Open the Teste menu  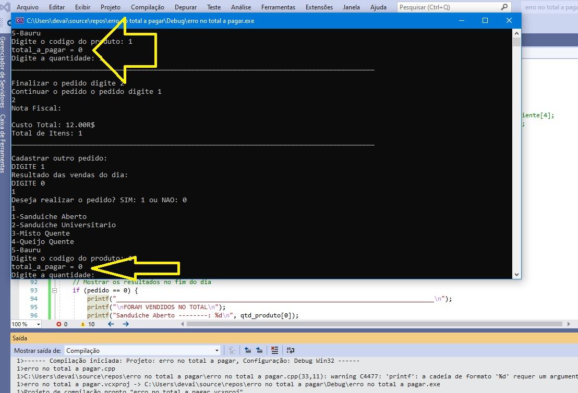pyautogui.click(x=214, y=7)
